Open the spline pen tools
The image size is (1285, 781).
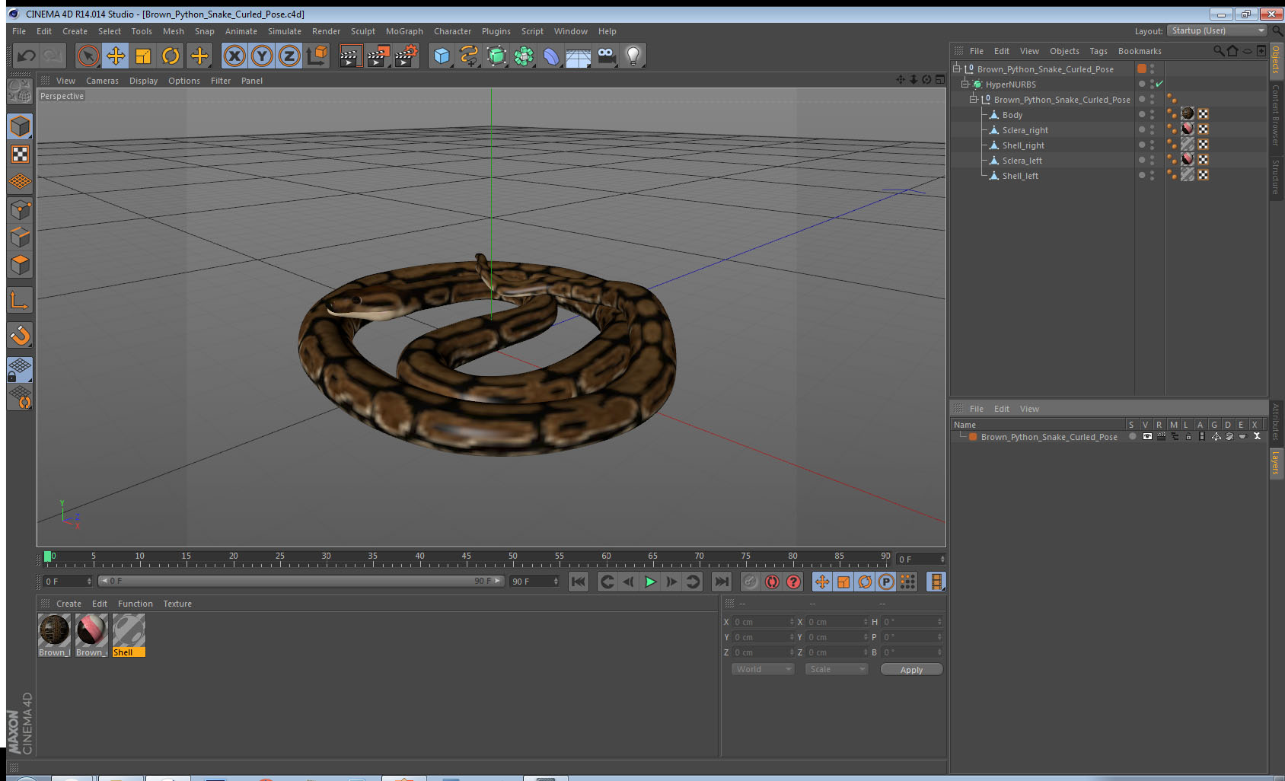(x=469, y=56)
